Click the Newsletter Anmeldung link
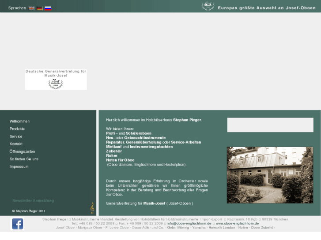Viewport: 321px width, 240px height. click(x=33, y=200)
